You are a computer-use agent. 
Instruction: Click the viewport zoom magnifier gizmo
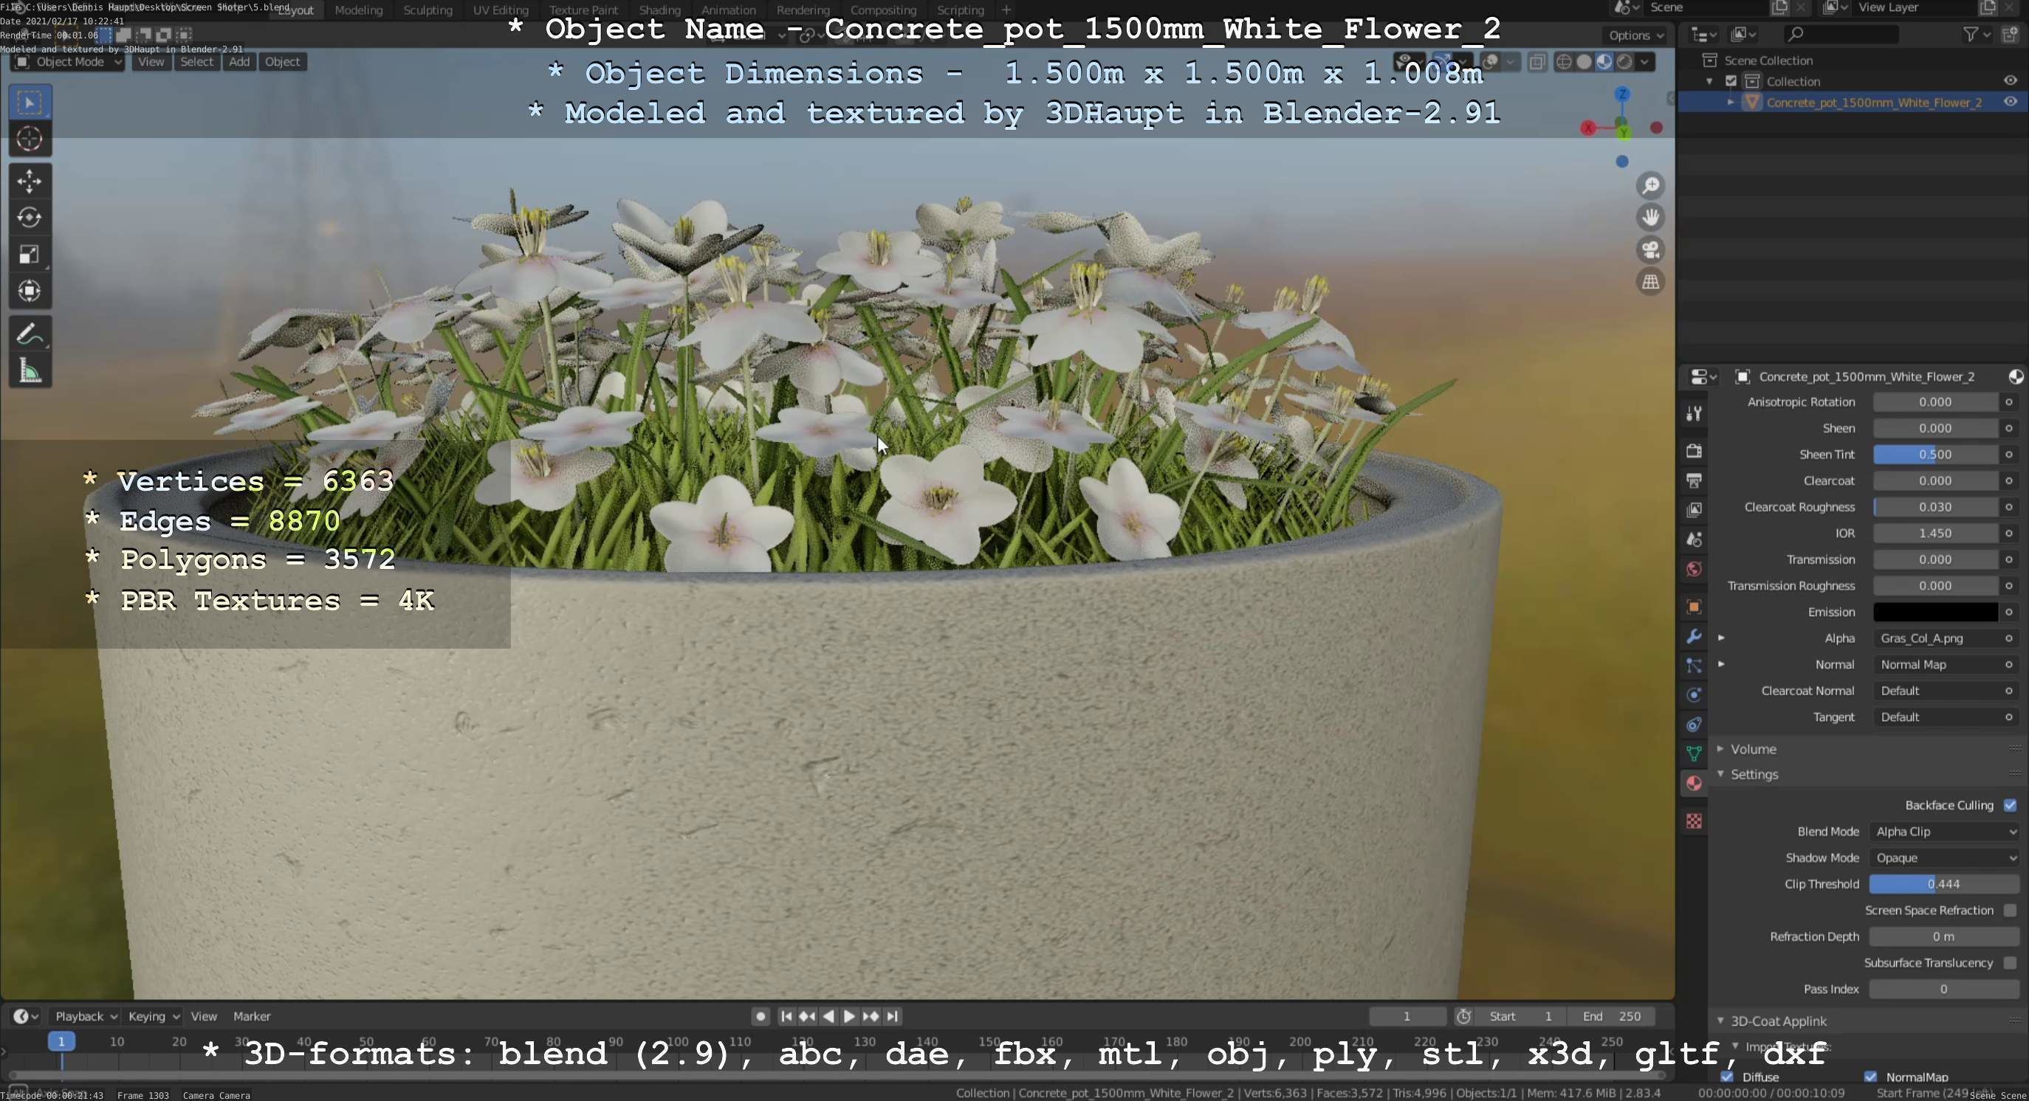click(x=1650, y=186)
